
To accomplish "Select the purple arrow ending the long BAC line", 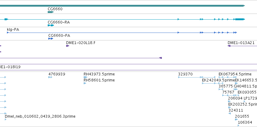I will (161, 58).
